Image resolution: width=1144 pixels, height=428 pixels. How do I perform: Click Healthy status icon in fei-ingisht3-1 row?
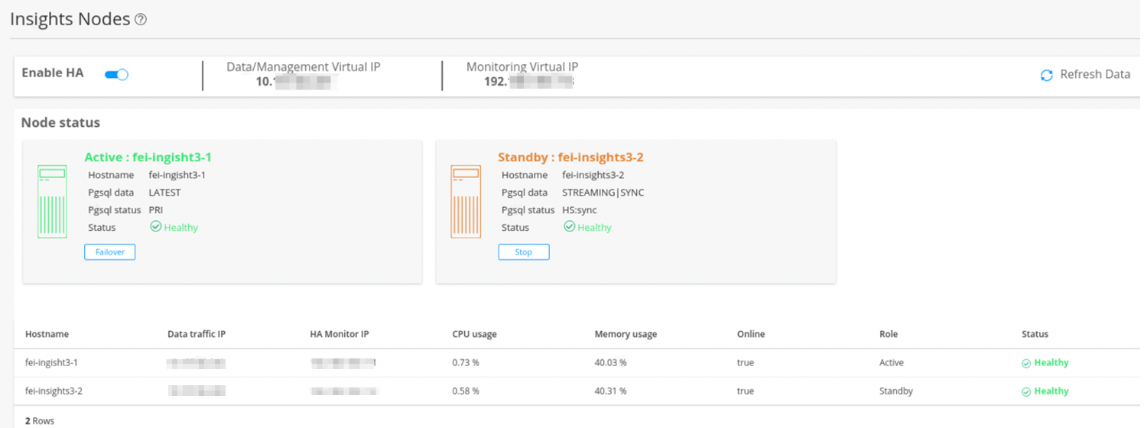coord(1026,363)
